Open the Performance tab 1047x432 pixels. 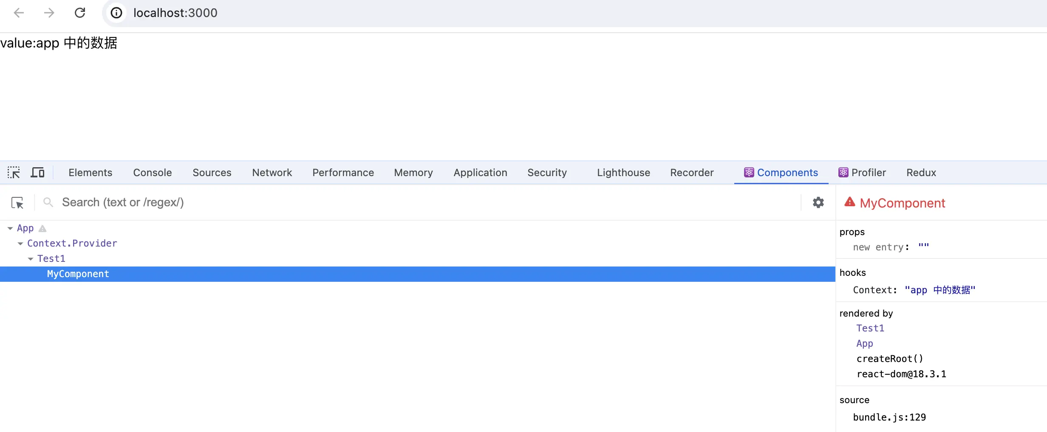(343, 172)
